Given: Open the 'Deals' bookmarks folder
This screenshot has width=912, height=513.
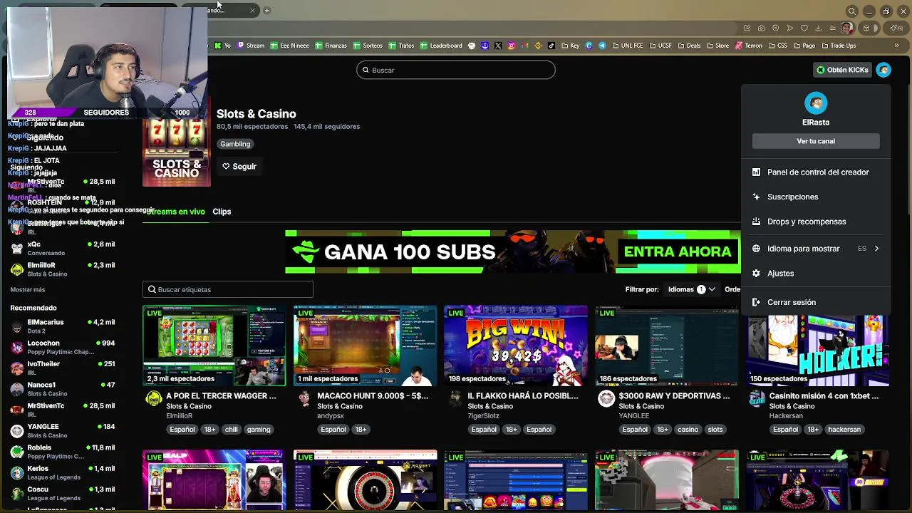Looking at the screenshot, I should pos(688,46).
